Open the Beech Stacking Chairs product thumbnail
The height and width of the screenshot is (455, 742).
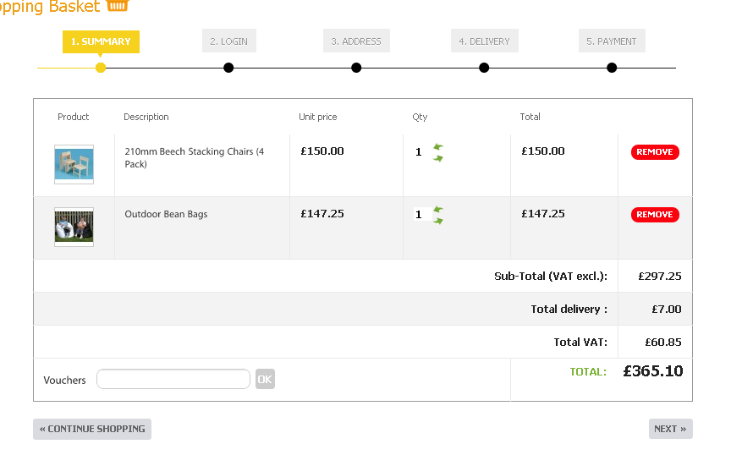[74, 164]
